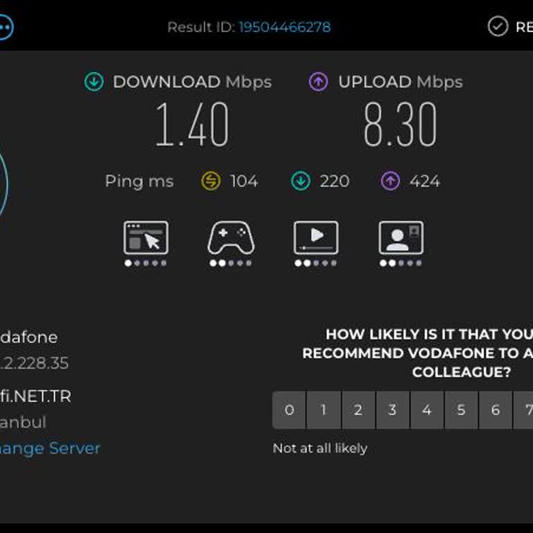Click the rating dots under gaming icon
This screenshot has height=533, width=533.
(231, 263)
